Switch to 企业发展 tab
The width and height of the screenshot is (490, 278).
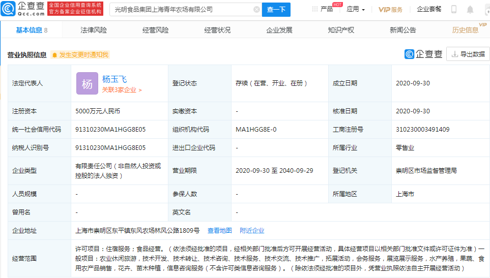point(279,30)
